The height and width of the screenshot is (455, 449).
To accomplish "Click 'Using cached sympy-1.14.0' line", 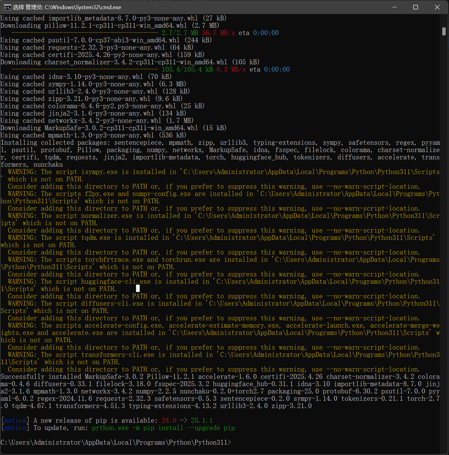I will click(93, 84).
